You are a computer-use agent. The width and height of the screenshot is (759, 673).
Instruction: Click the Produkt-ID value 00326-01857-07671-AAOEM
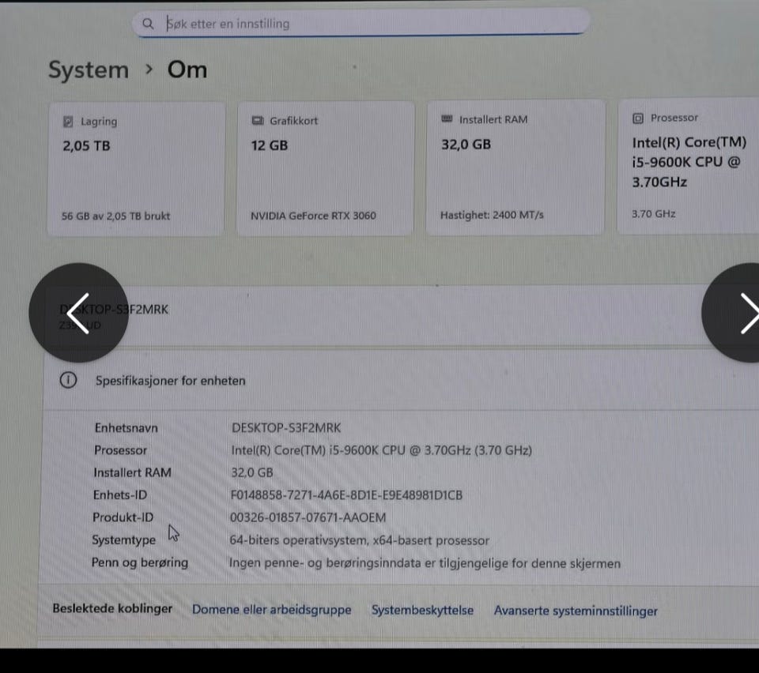point(308,518)
